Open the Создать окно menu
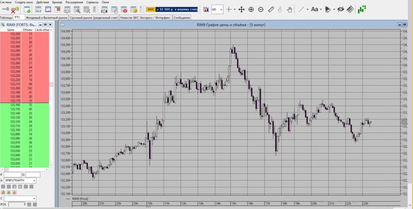The image size is (413, 209). (24, 2)
